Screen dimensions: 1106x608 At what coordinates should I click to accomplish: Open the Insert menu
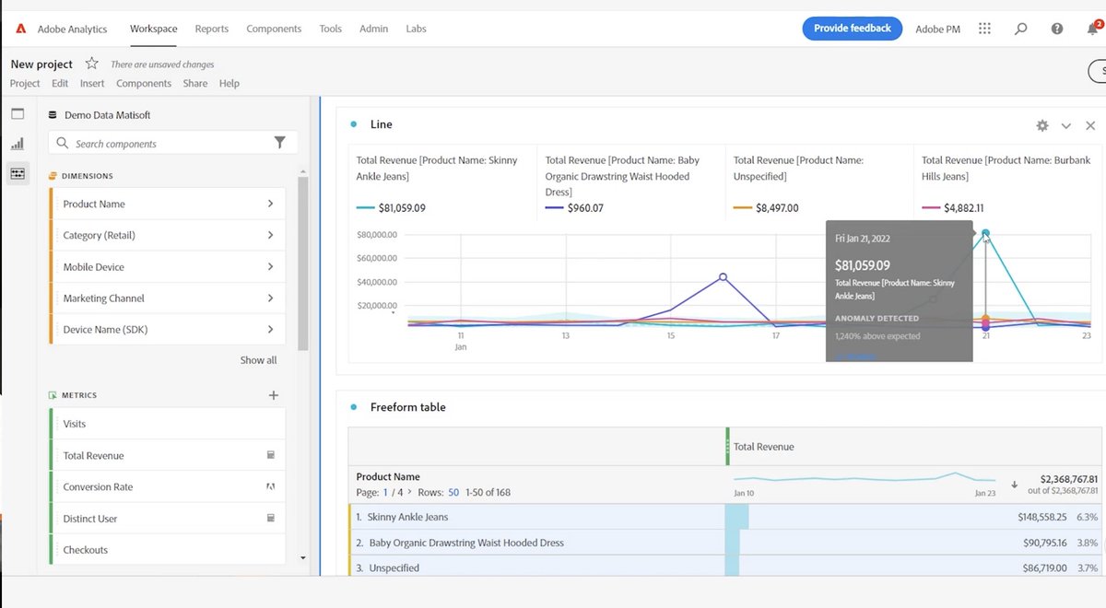coord(92,83)
